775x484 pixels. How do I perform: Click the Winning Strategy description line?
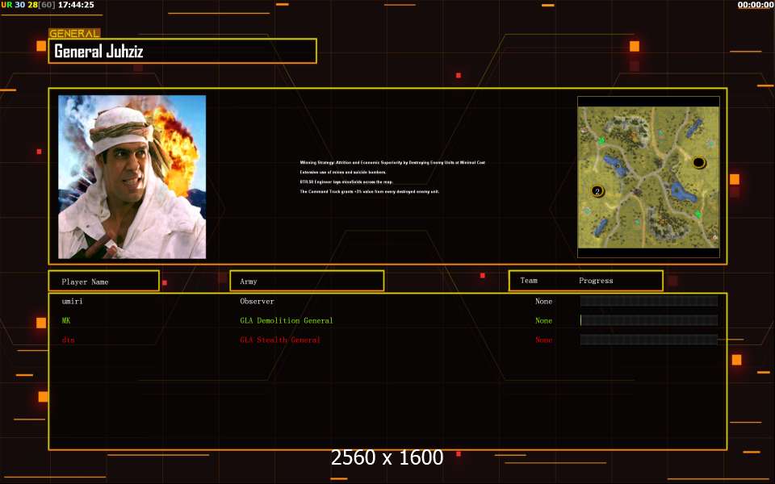click(x=392, y=162)
